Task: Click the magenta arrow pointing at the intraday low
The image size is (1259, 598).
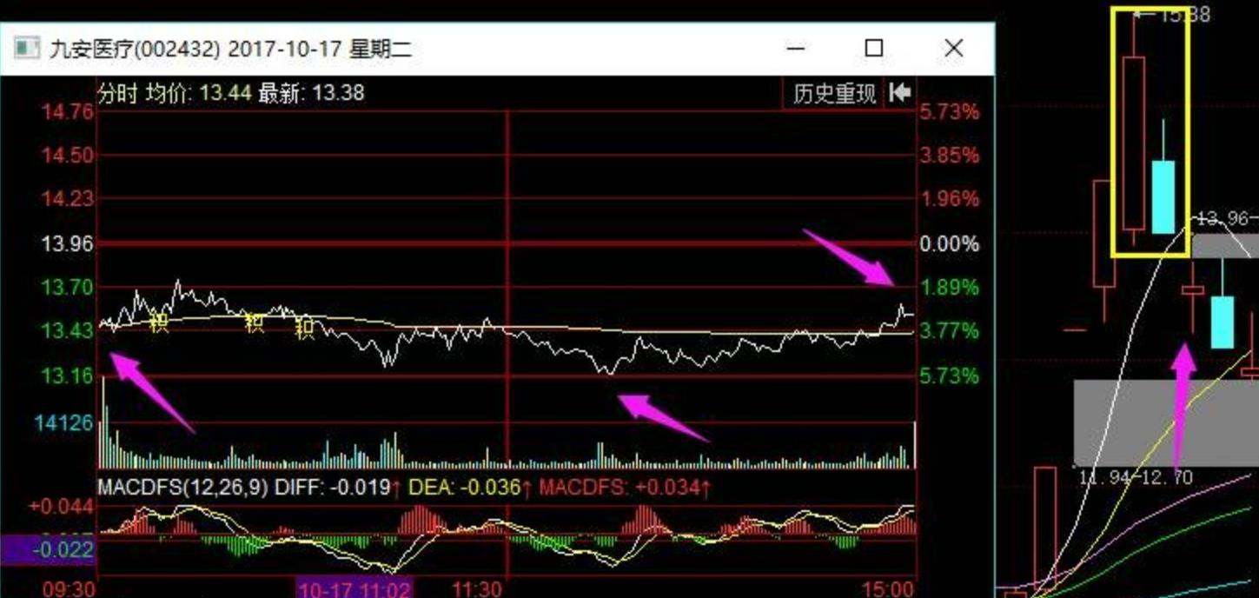Action: 660,417
